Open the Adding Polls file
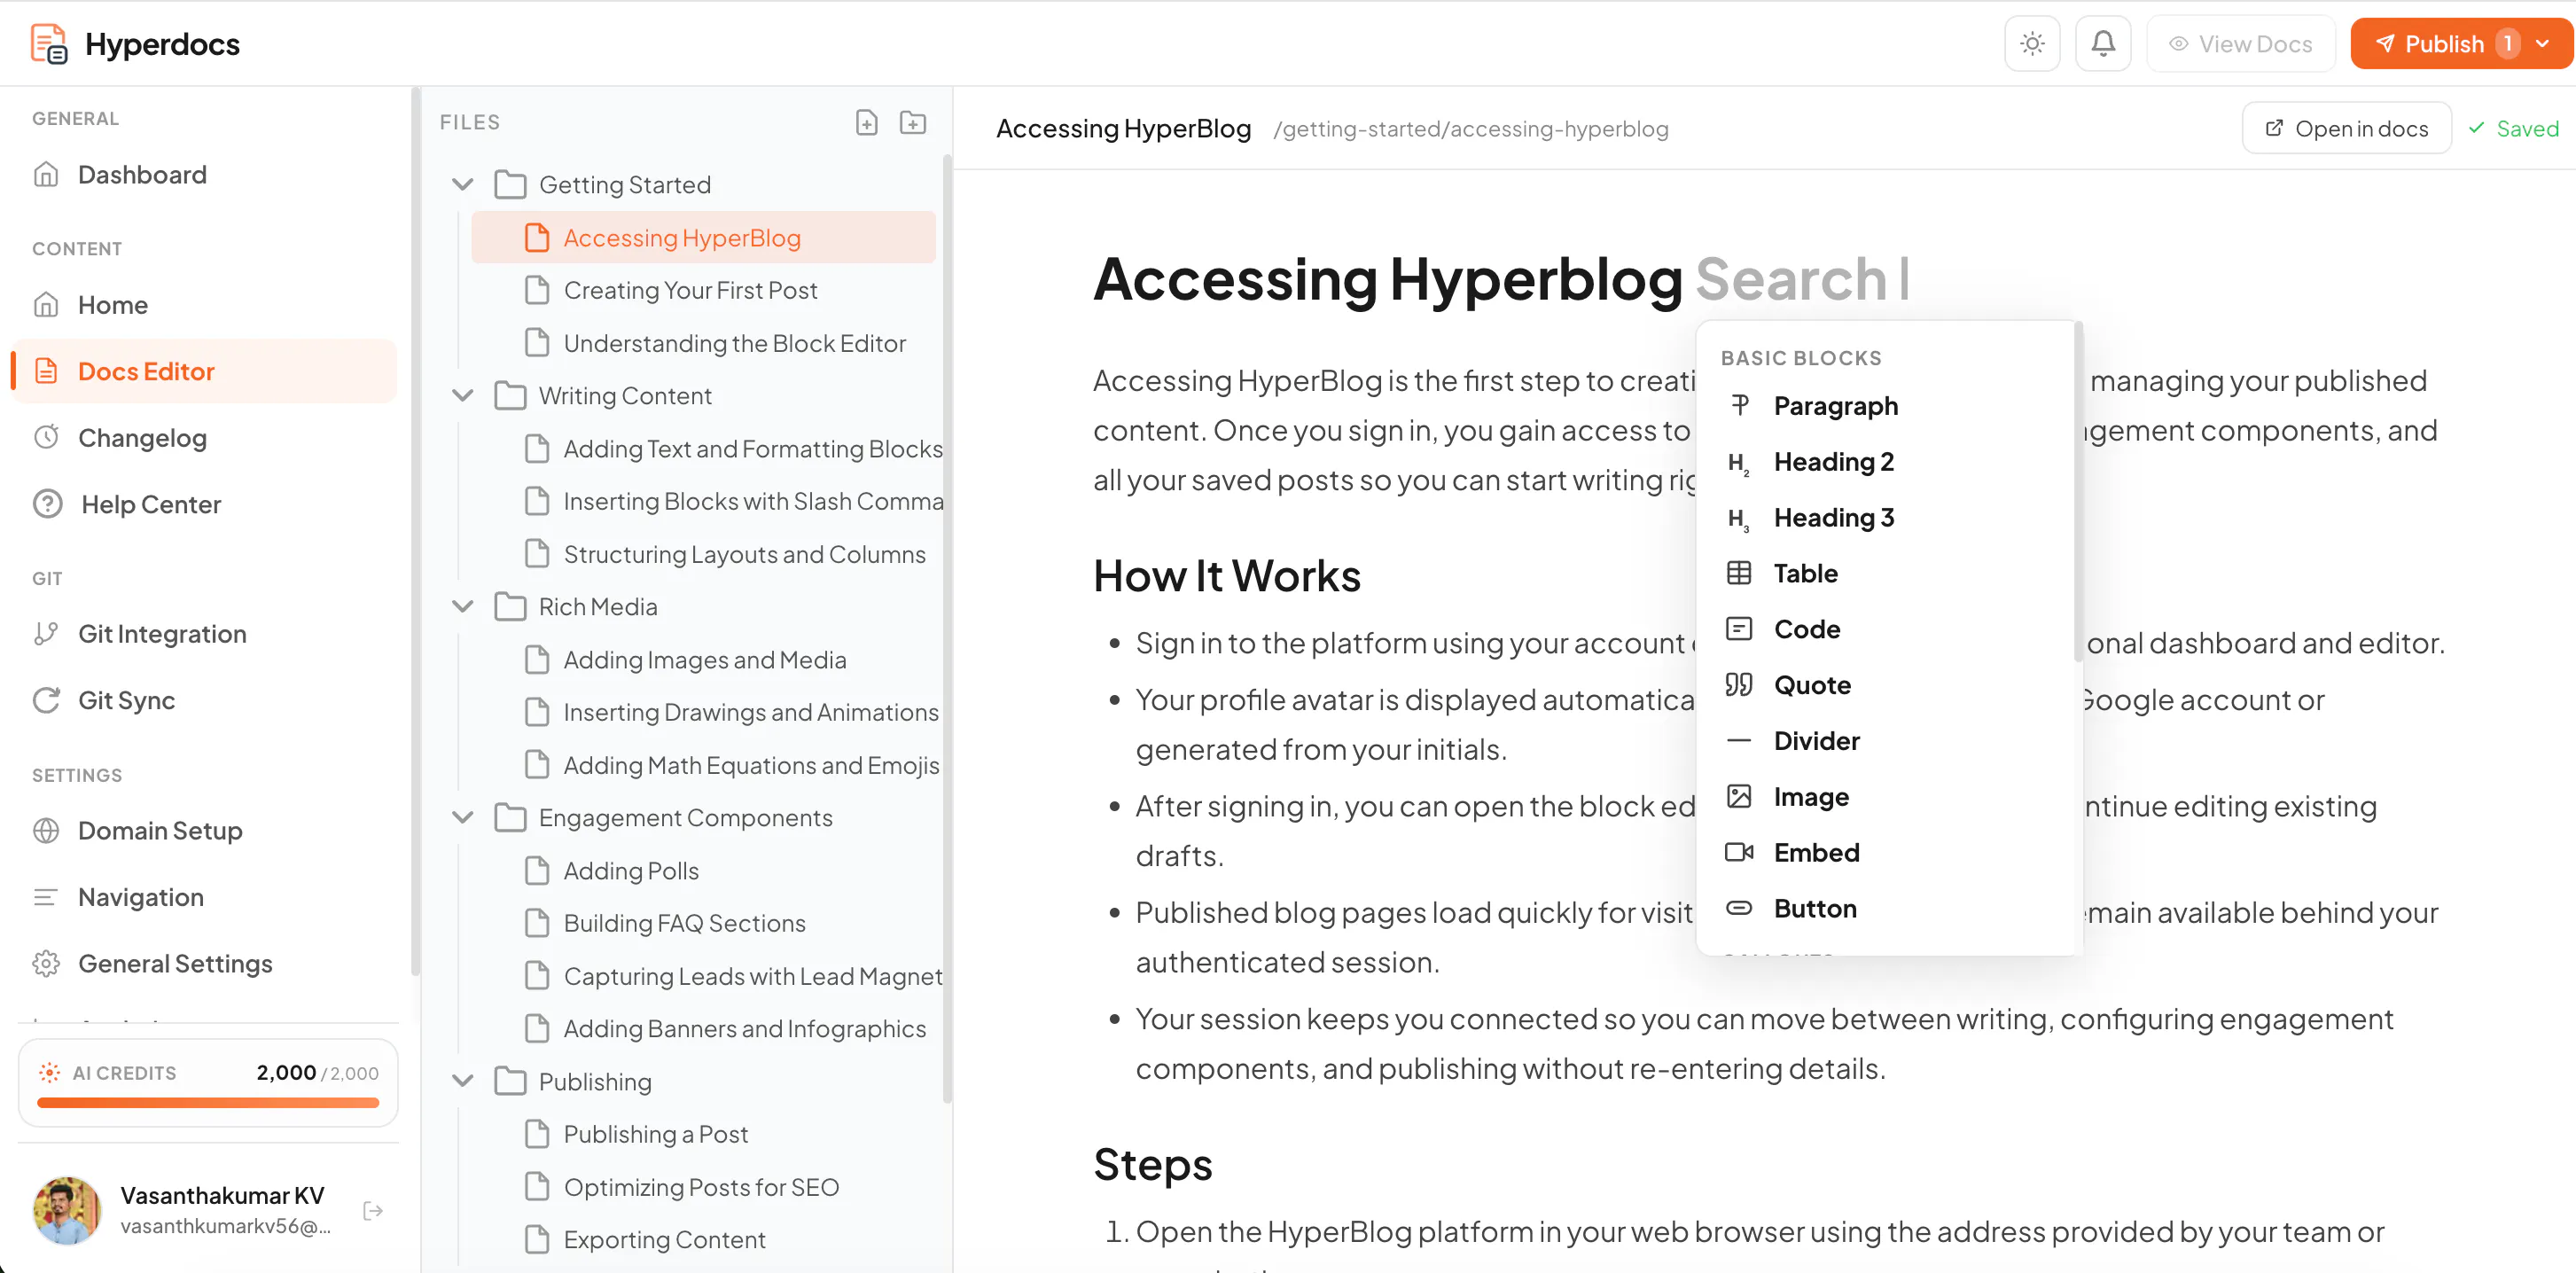 pos(704,870)
